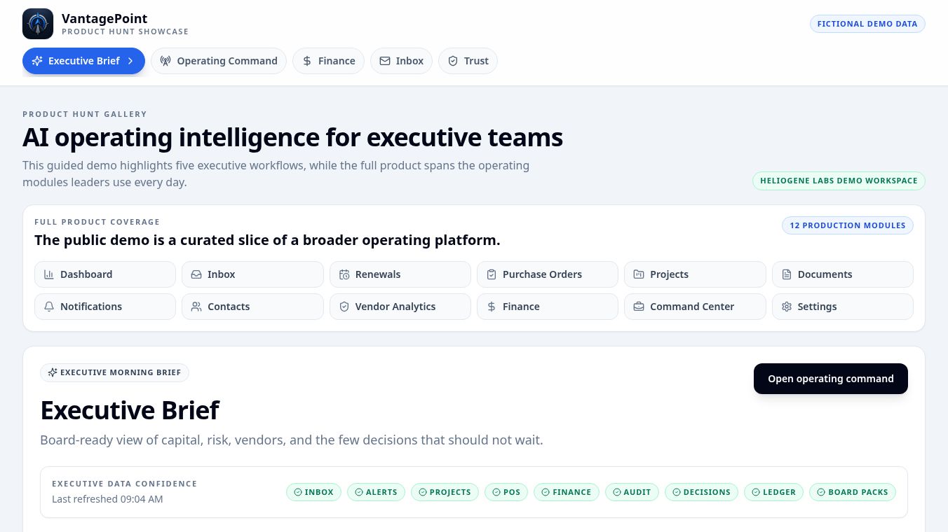The image size is (948, 532).
Task: Select the Finance module tile
Action: point(548,307)
